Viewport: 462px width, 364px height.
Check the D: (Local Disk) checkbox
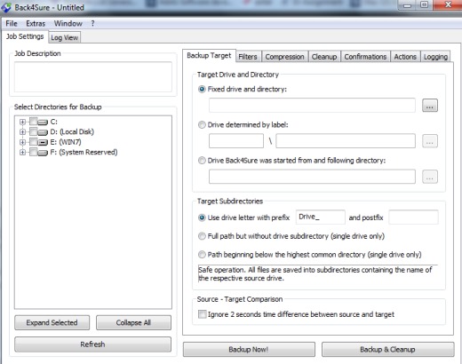pos(34,131)
